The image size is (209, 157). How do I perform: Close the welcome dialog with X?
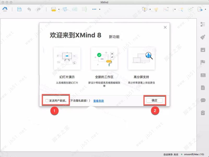tap(165, 27)
